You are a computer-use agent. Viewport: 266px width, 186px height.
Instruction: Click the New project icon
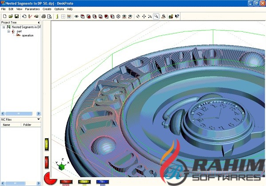pyautogui.click(x=5, y=16)
